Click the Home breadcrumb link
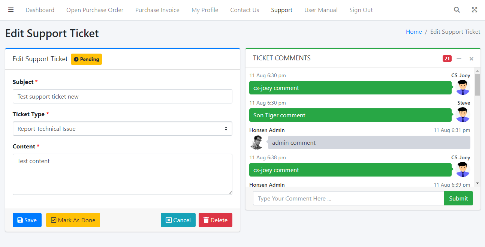This screenshot has height=247, width=485. tap(413, 32)
